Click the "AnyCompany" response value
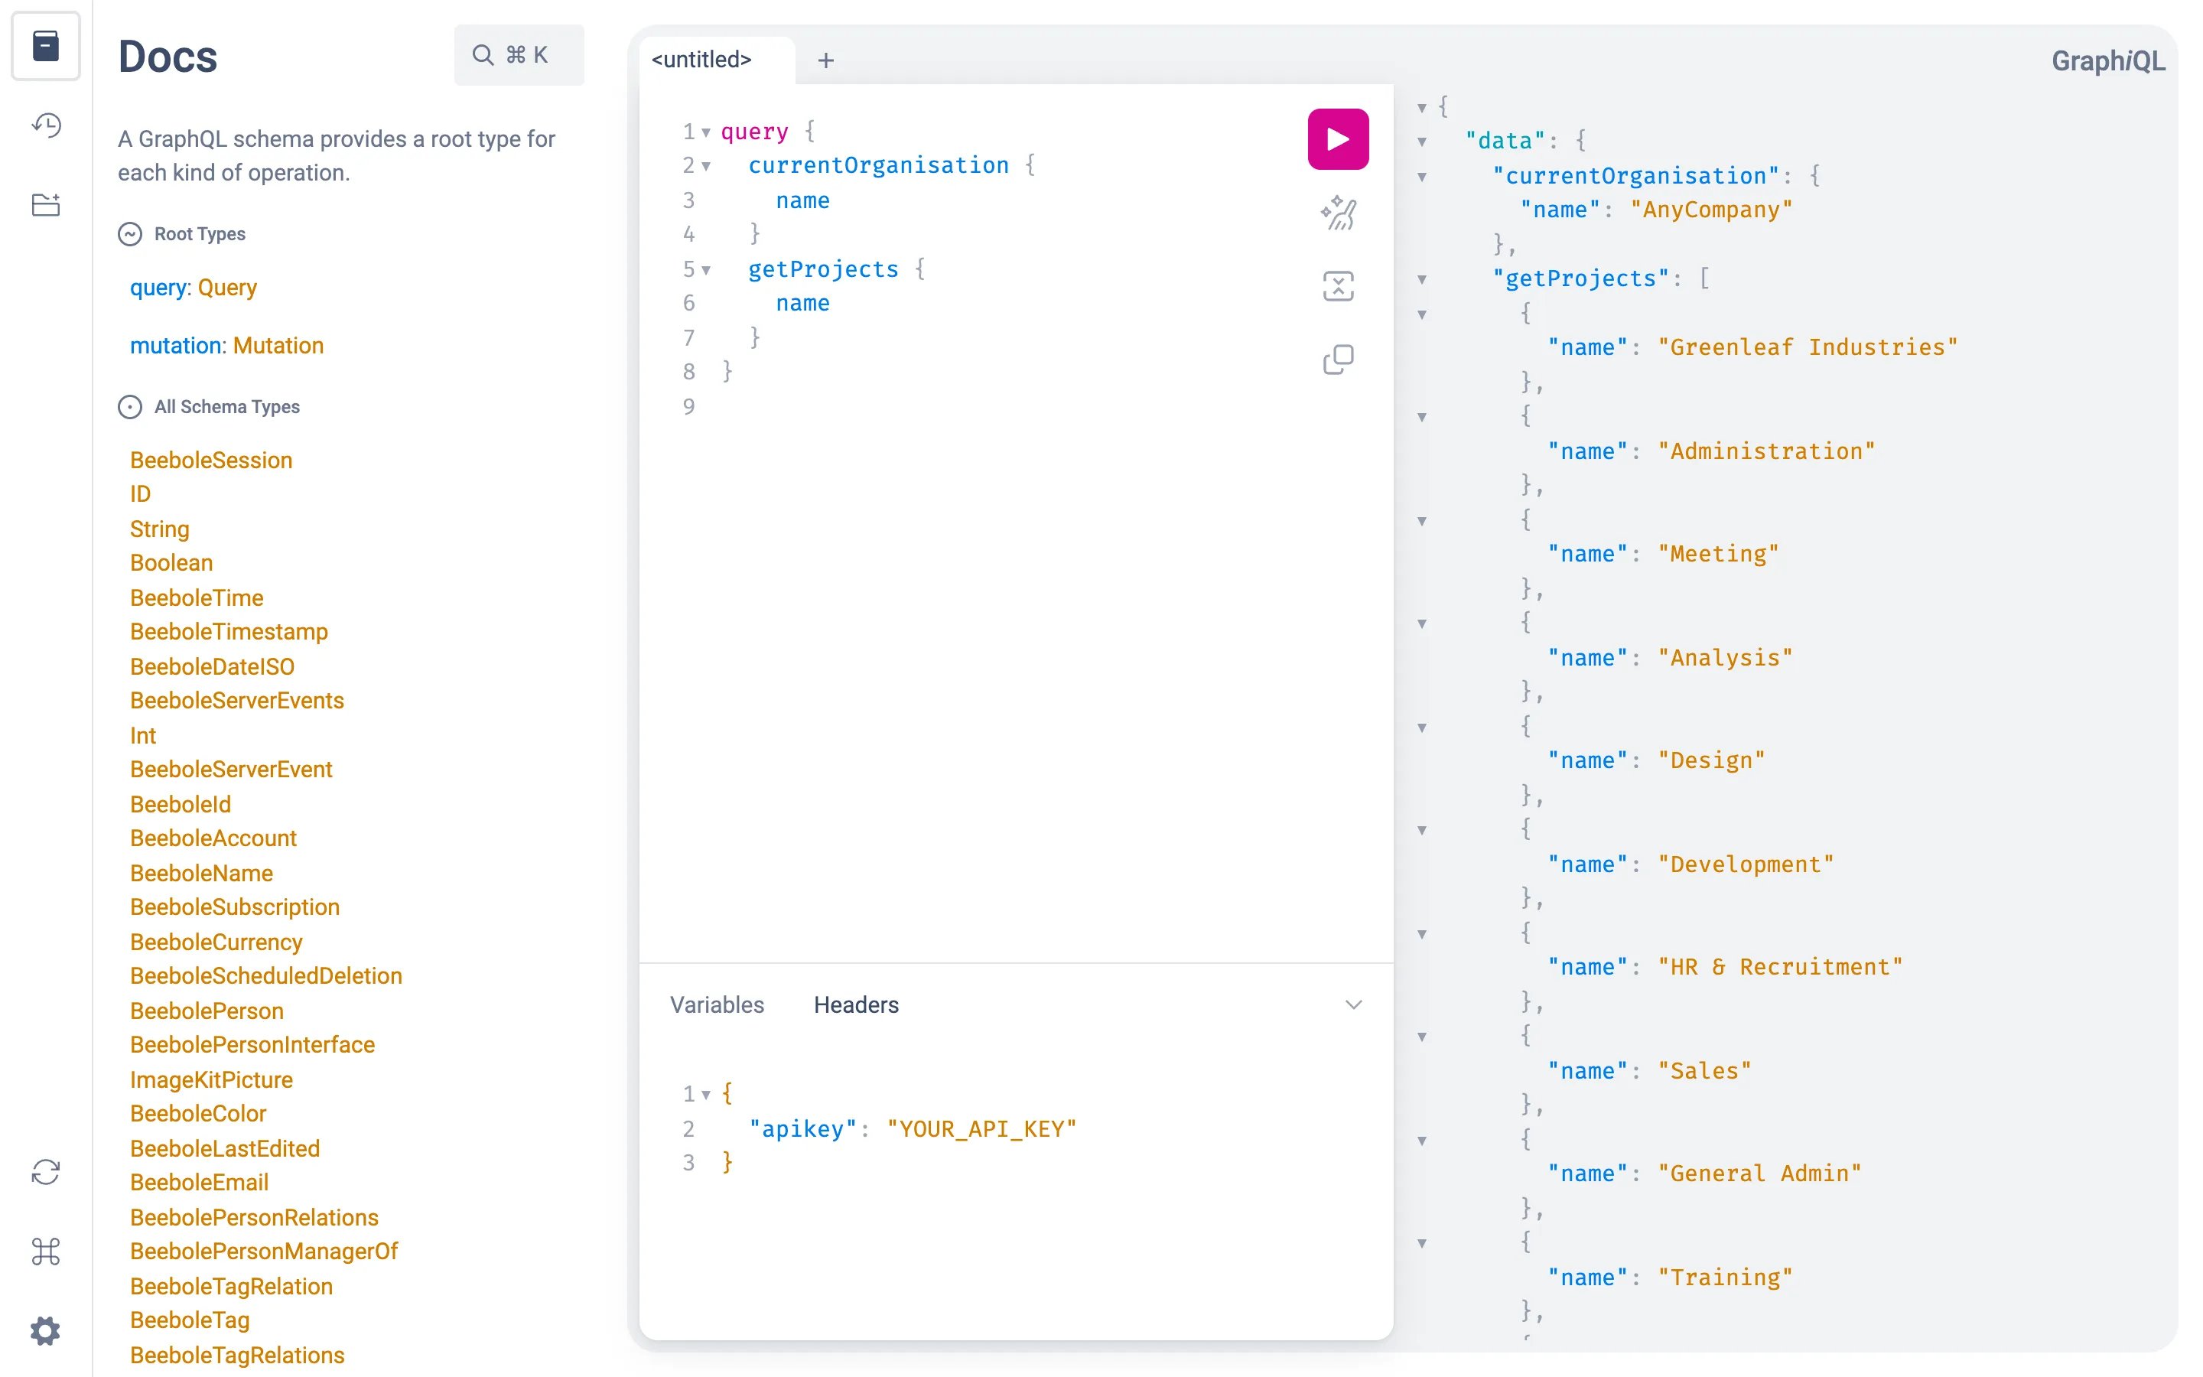The height and width of the screenshot is (1377, 2203). point(1710,210)
